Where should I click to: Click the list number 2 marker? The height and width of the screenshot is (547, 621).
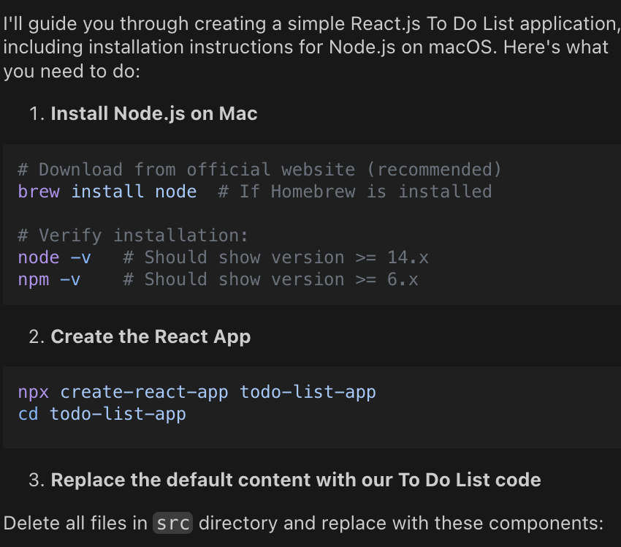click(37, 337)
